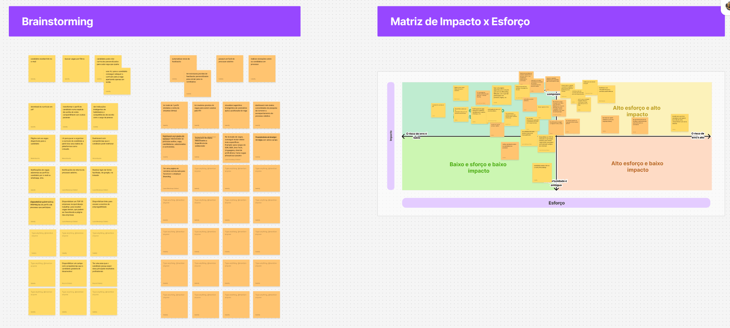Select the 'Disponibilizar um TOP 20' sticky note

click(x=73, y=211)
